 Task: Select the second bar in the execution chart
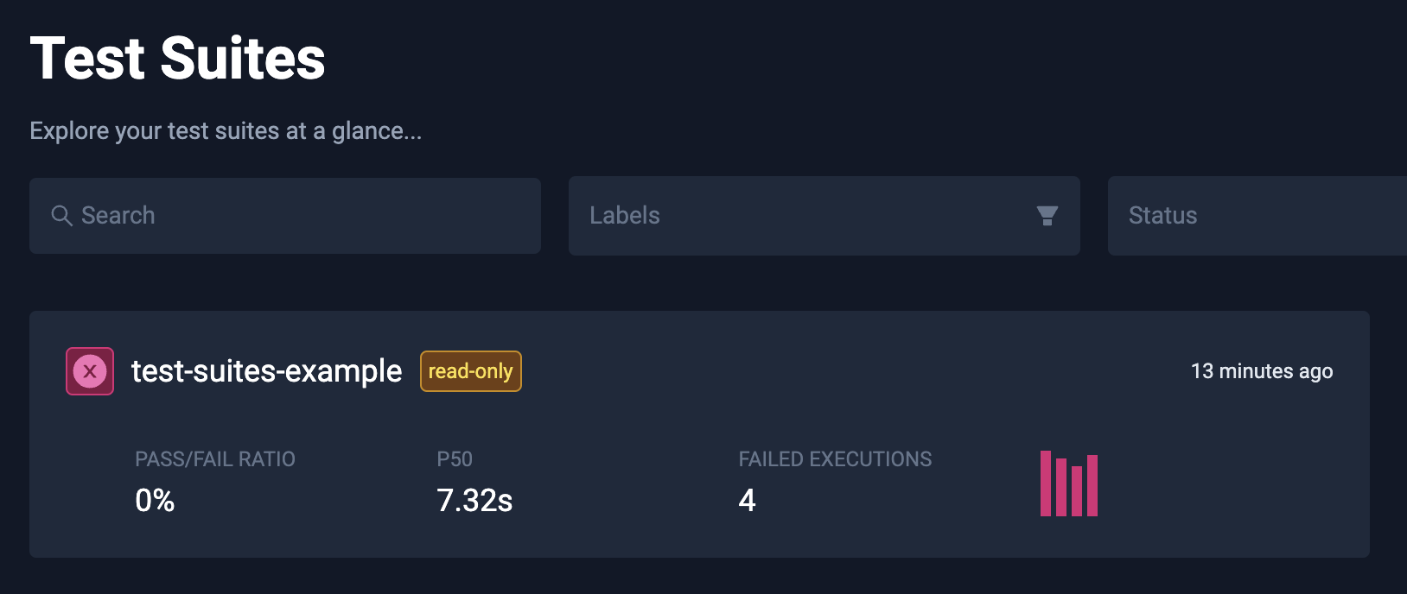pos(1061,488)
